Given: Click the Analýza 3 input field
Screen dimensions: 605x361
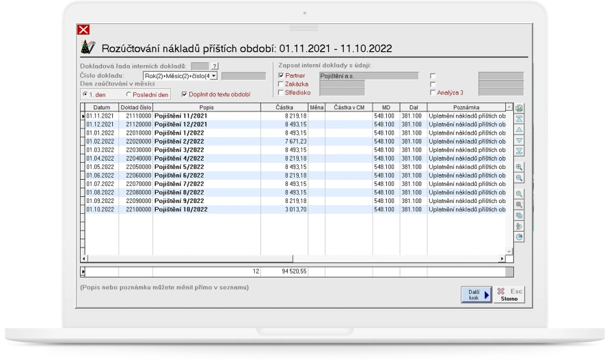Looking at the screenshot, I should click(501, 92).
